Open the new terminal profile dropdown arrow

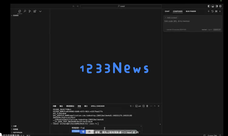pyautogui.click(x=133, y=106)
